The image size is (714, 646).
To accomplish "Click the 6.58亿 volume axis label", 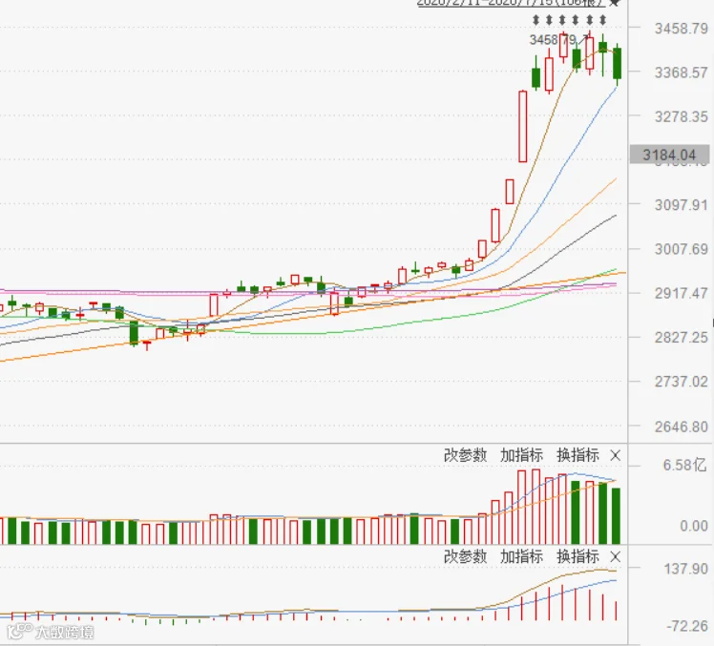I will point(684,465).
